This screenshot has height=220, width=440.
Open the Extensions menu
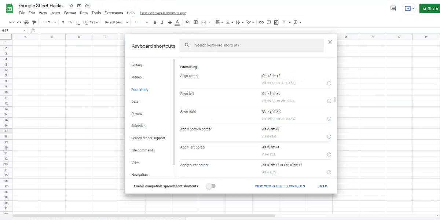click(x=114, y=13)
